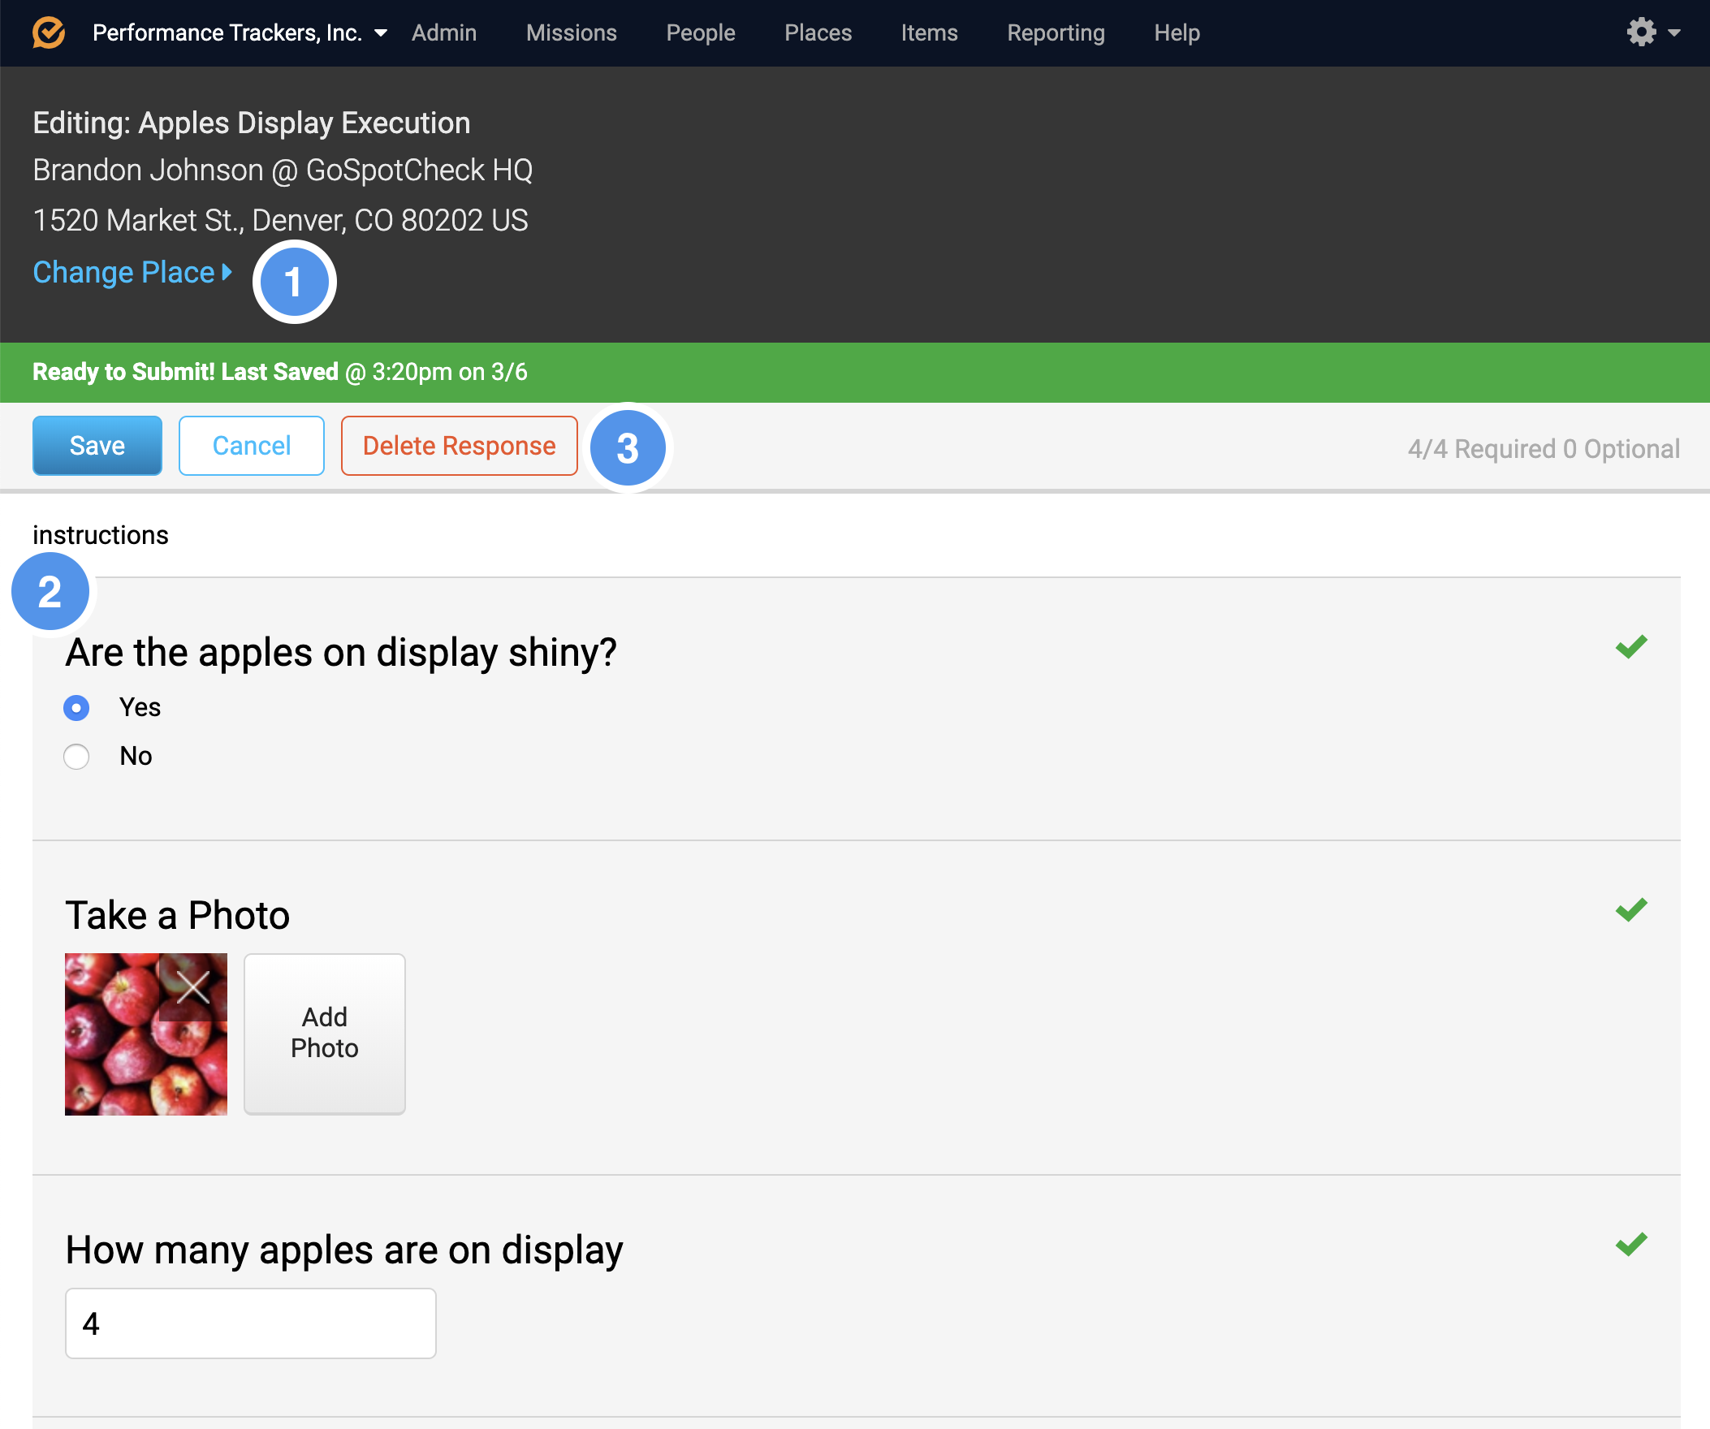The image size is (1710, 1429).
Task: Open the Places menu
Action: pos(818,32)
